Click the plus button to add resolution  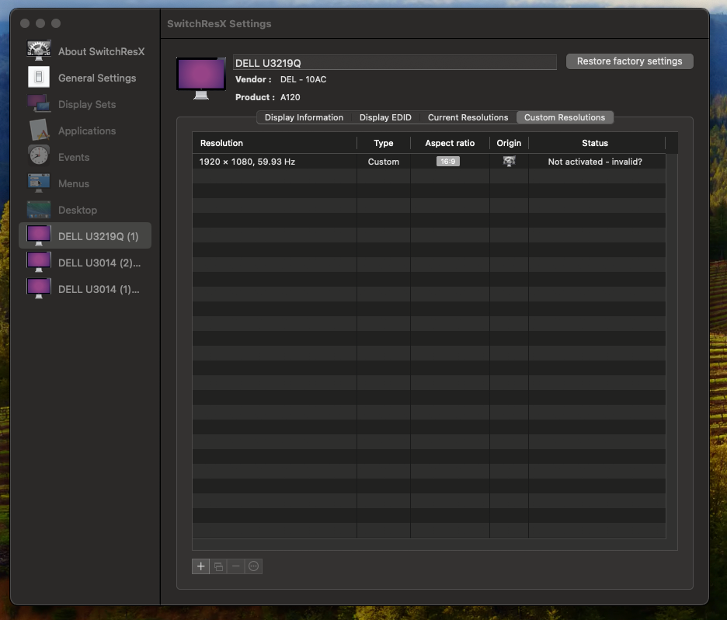coord(200,566)
